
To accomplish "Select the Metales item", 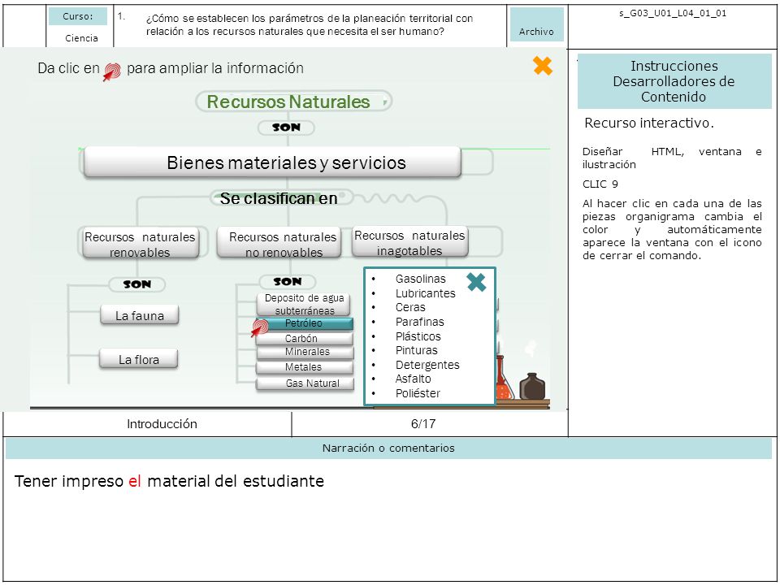I will 305,367.
